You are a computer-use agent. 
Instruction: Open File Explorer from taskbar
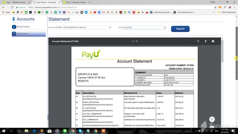[26, 131]
